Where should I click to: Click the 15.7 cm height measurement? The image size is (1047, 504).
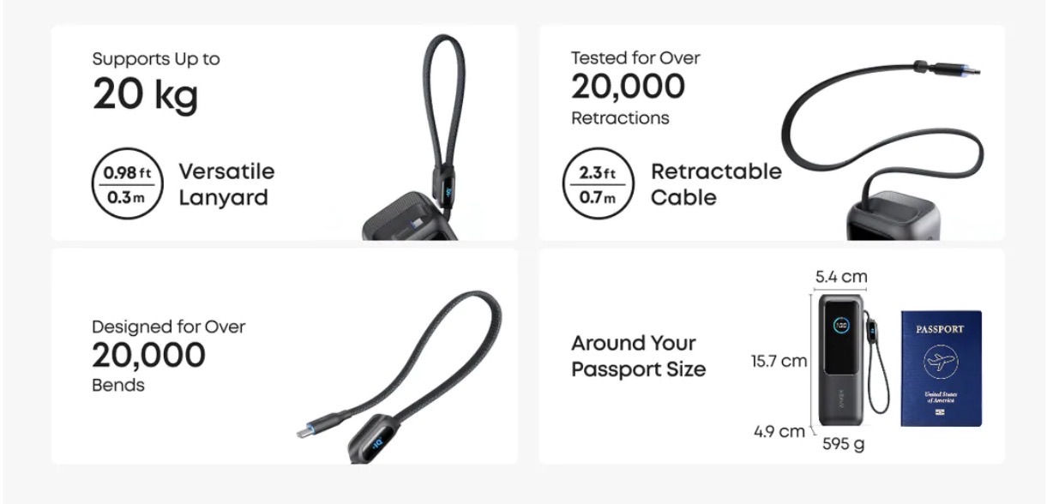(779, 361)
